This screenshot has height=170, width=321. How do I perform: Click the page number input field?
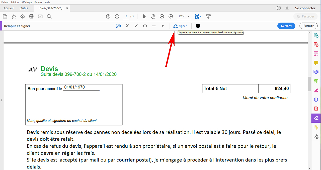click(x=126, y=17)
